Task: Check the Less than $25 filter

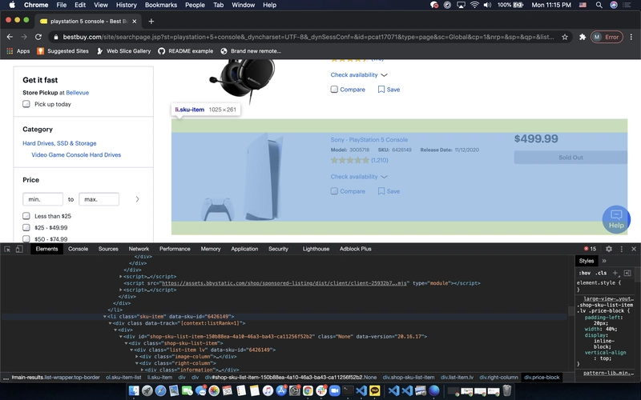Action: click(x=26, y=216)
